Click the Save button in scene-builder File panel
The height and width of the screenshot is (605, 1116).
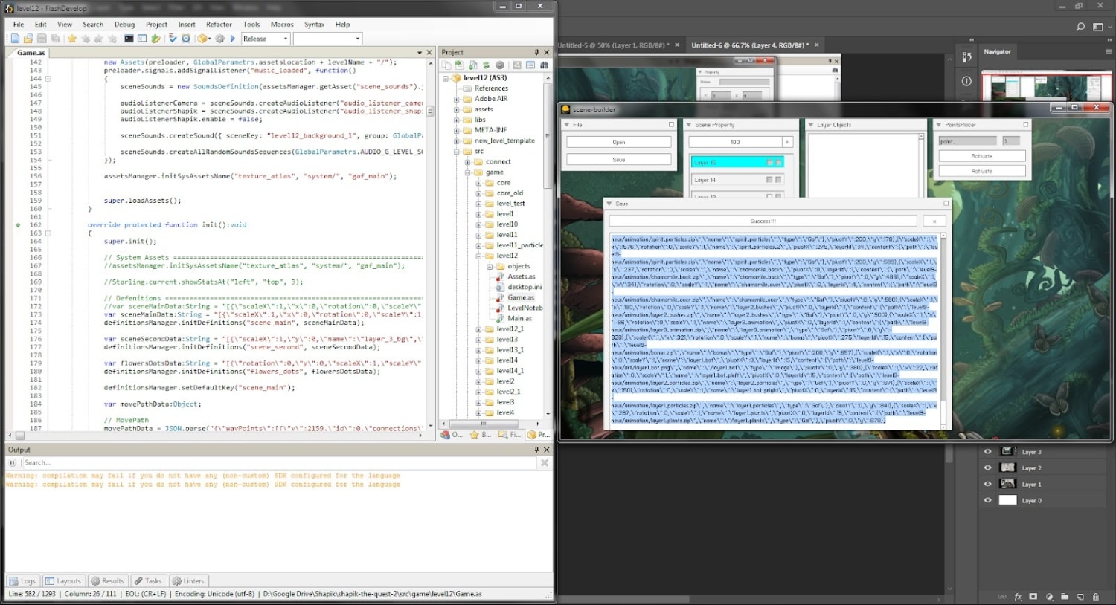[x=619, y=160]
